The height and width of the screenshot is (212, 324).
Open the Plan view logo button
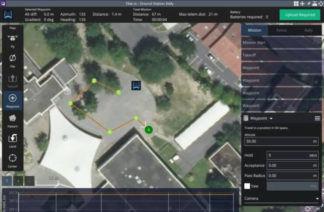point(8,15)
